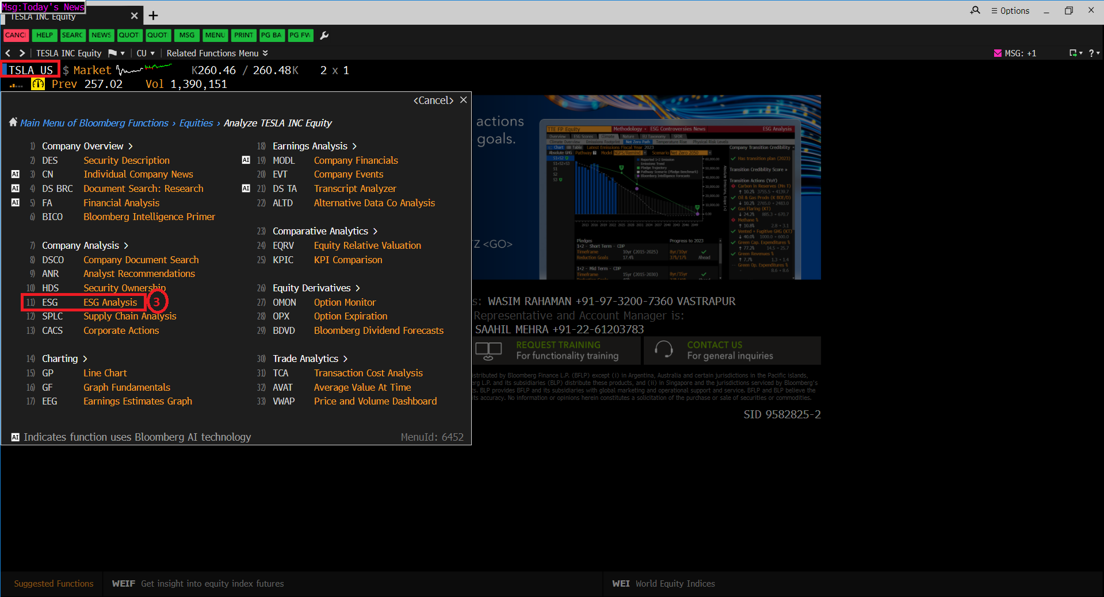Click the Contact Us headset icon
The image size is (1104, 597).
pyautogui.click(x=663, y=349)
